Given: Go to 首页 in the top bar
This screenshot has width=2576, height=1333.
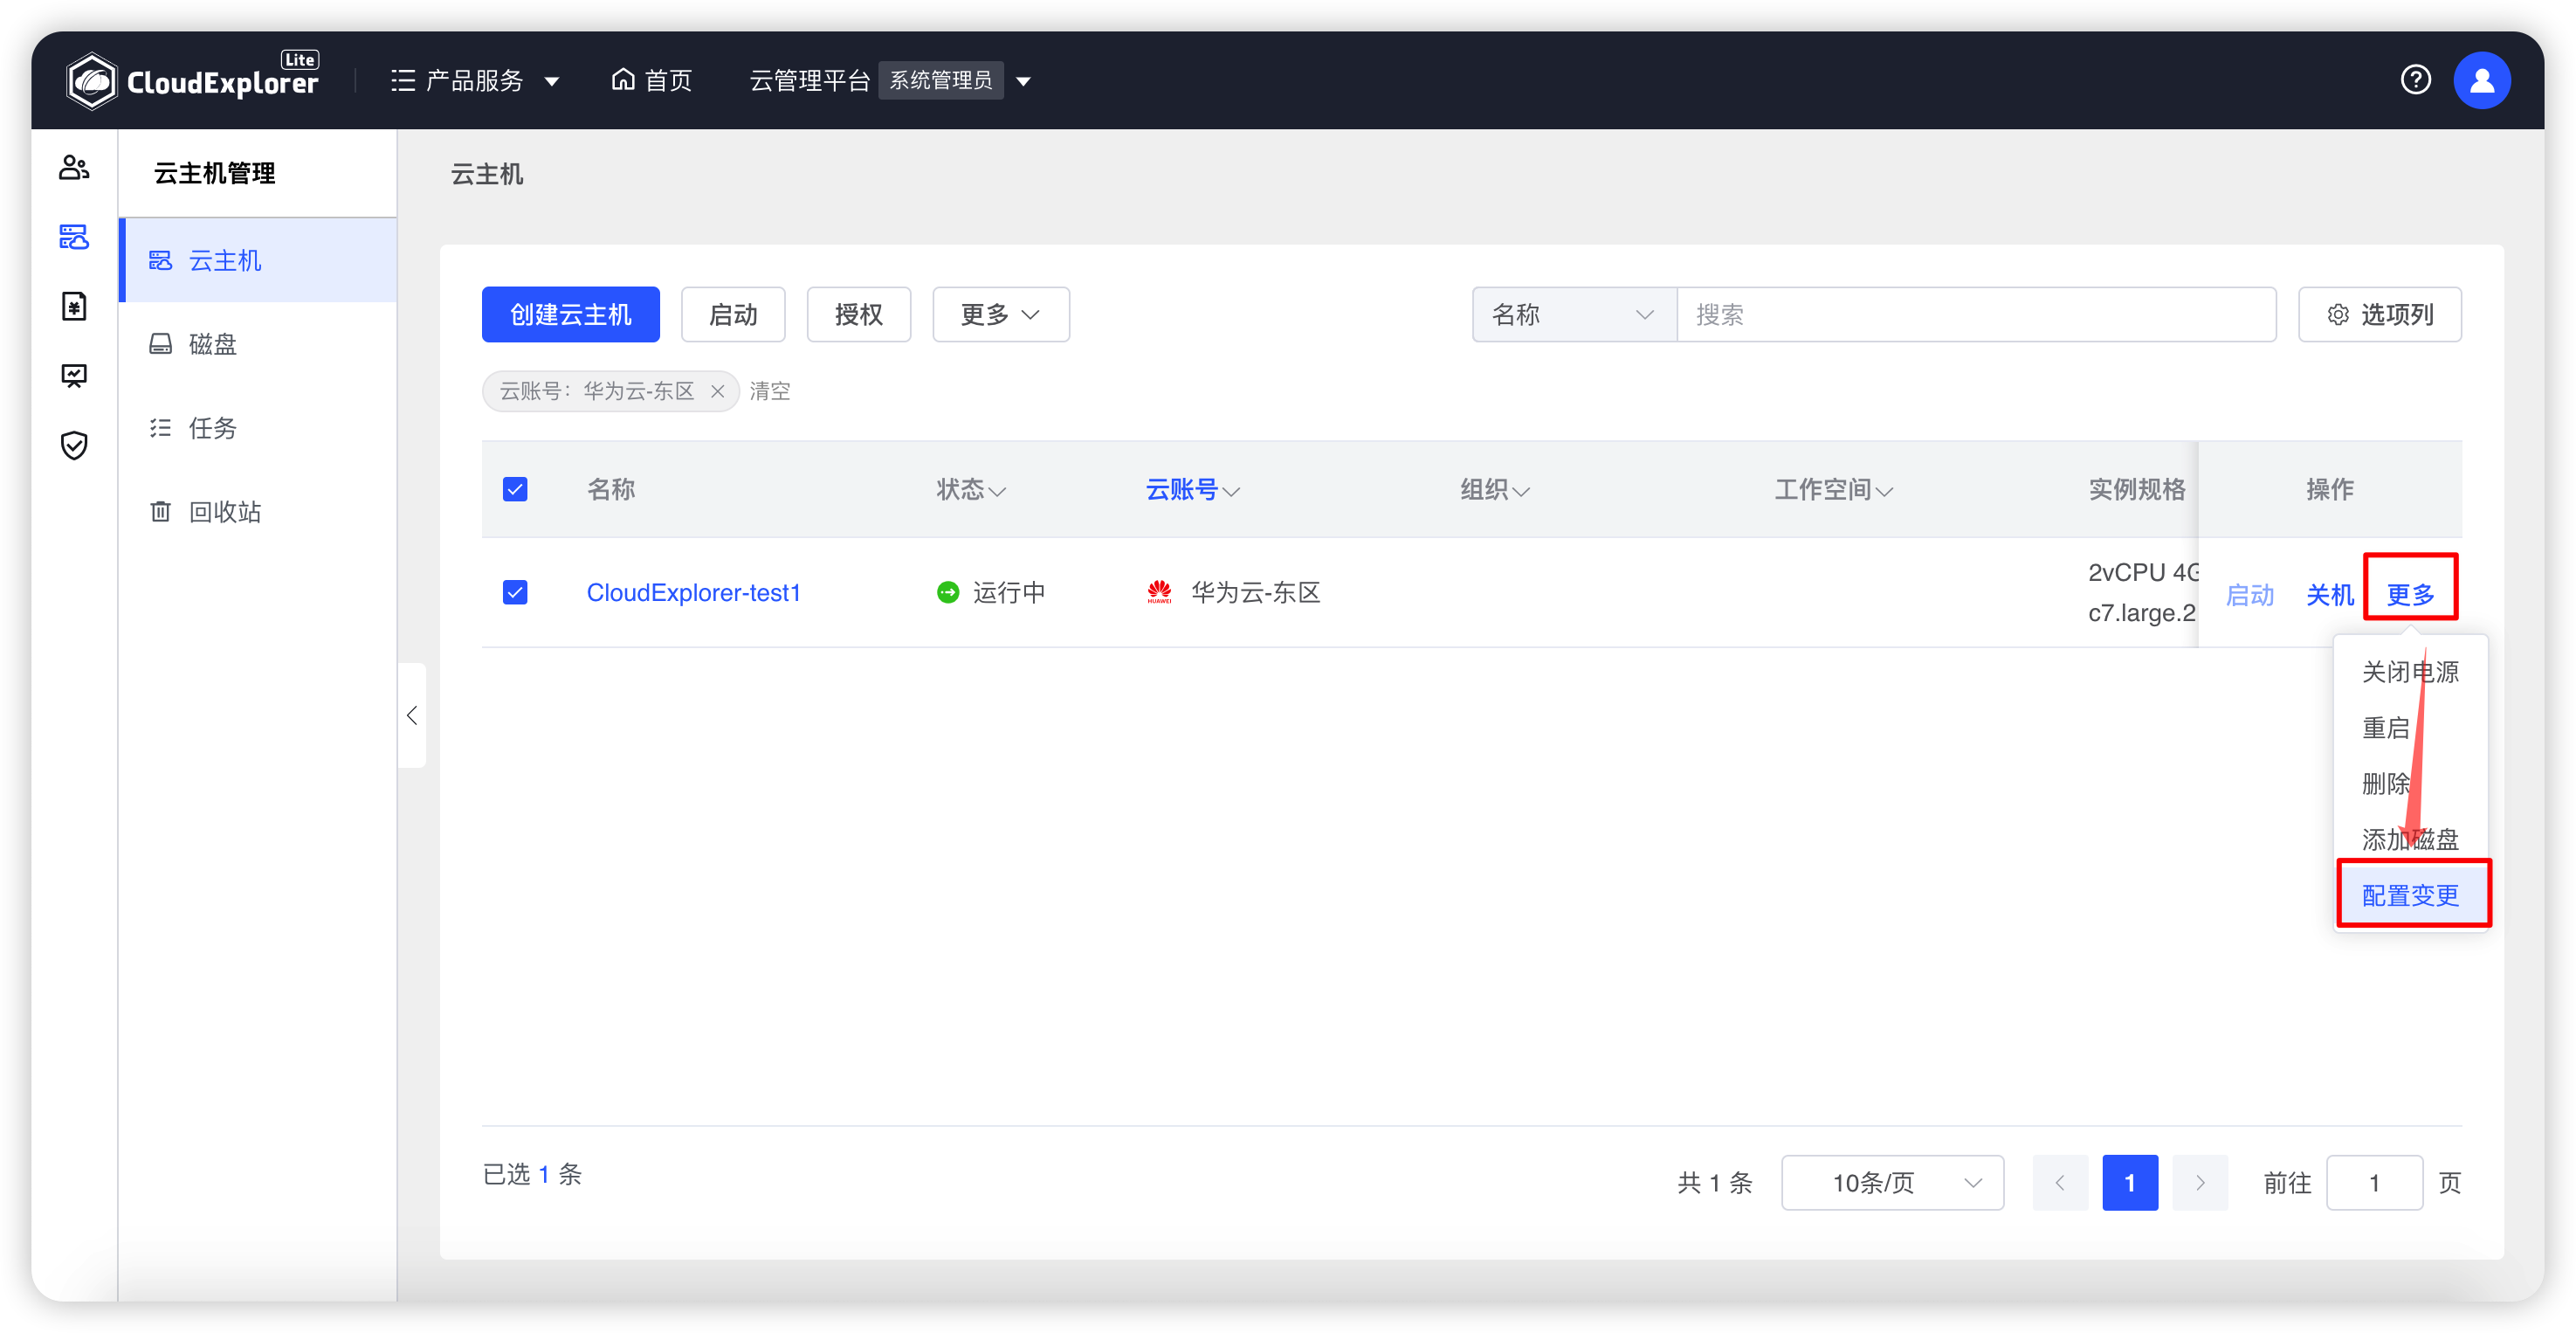Looking at the screenshot, I should [x=651, y=80].
